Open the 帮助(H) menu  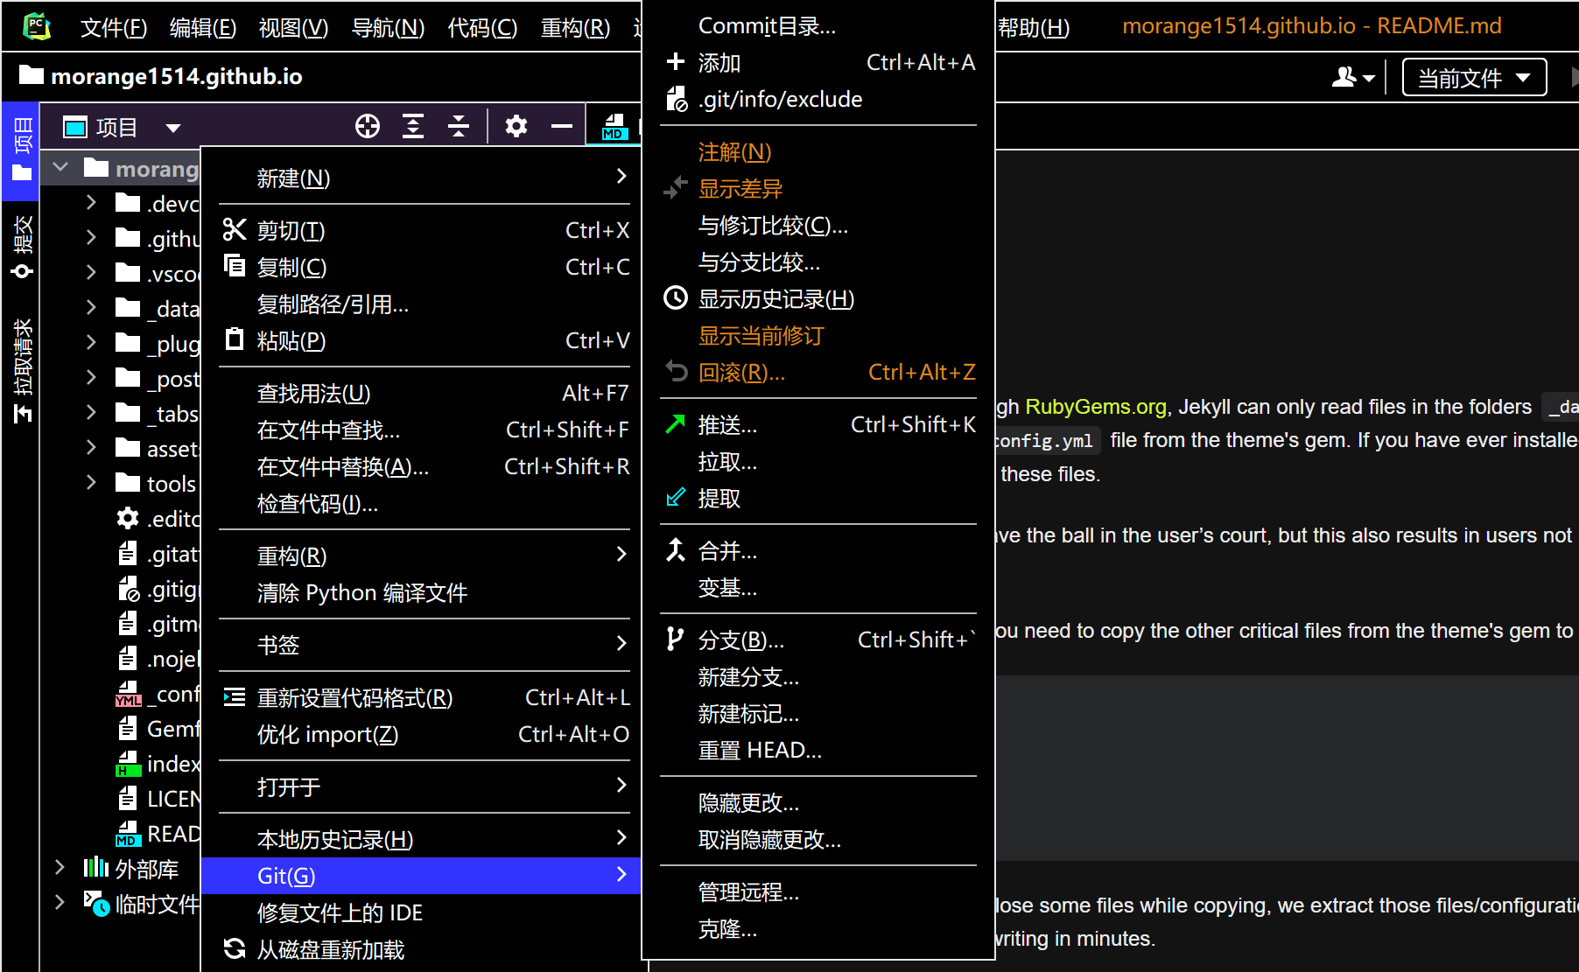(x=1033, y=27)
